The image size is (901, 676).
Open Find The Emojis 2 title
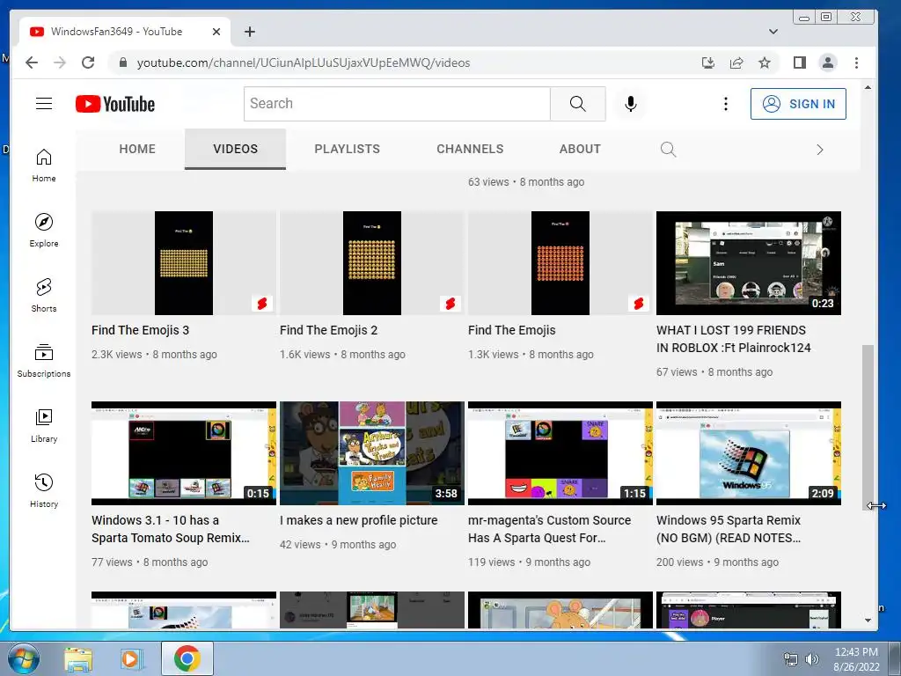[329, 330]
